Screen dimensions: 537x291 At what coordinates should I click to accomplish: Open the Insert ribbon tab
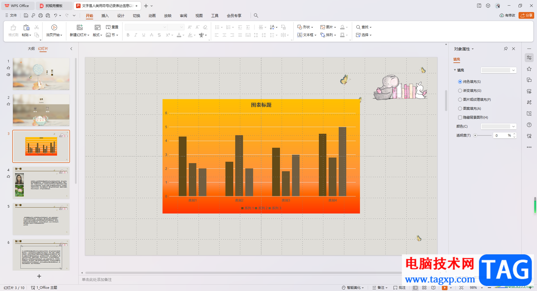pyautogui.click(x=105, y=16)
